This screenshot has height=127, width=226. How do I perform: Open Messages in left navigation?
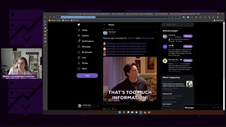tap(84, 47)
